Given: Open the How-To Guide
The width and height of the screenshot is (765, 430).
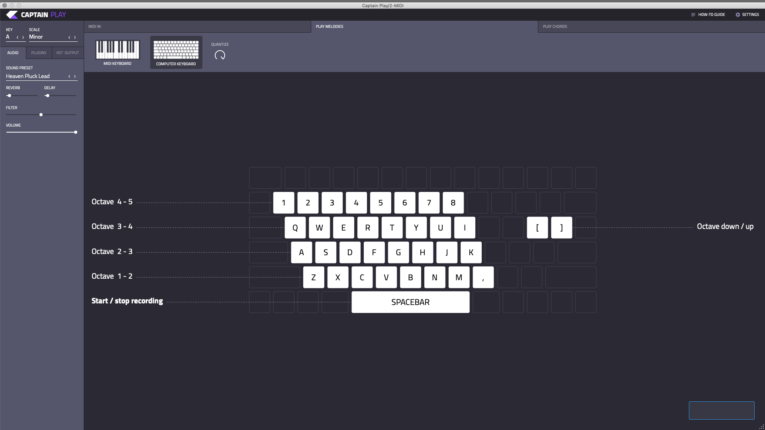Looking at the screenshot, I should click(x=708, y=15).
